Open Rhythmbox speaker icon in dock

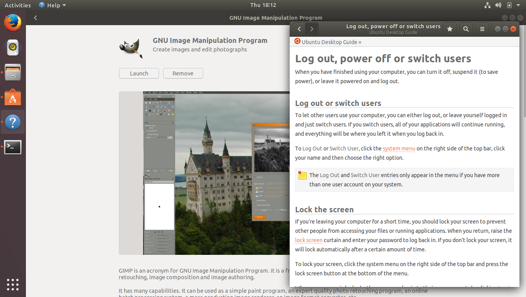13,47
